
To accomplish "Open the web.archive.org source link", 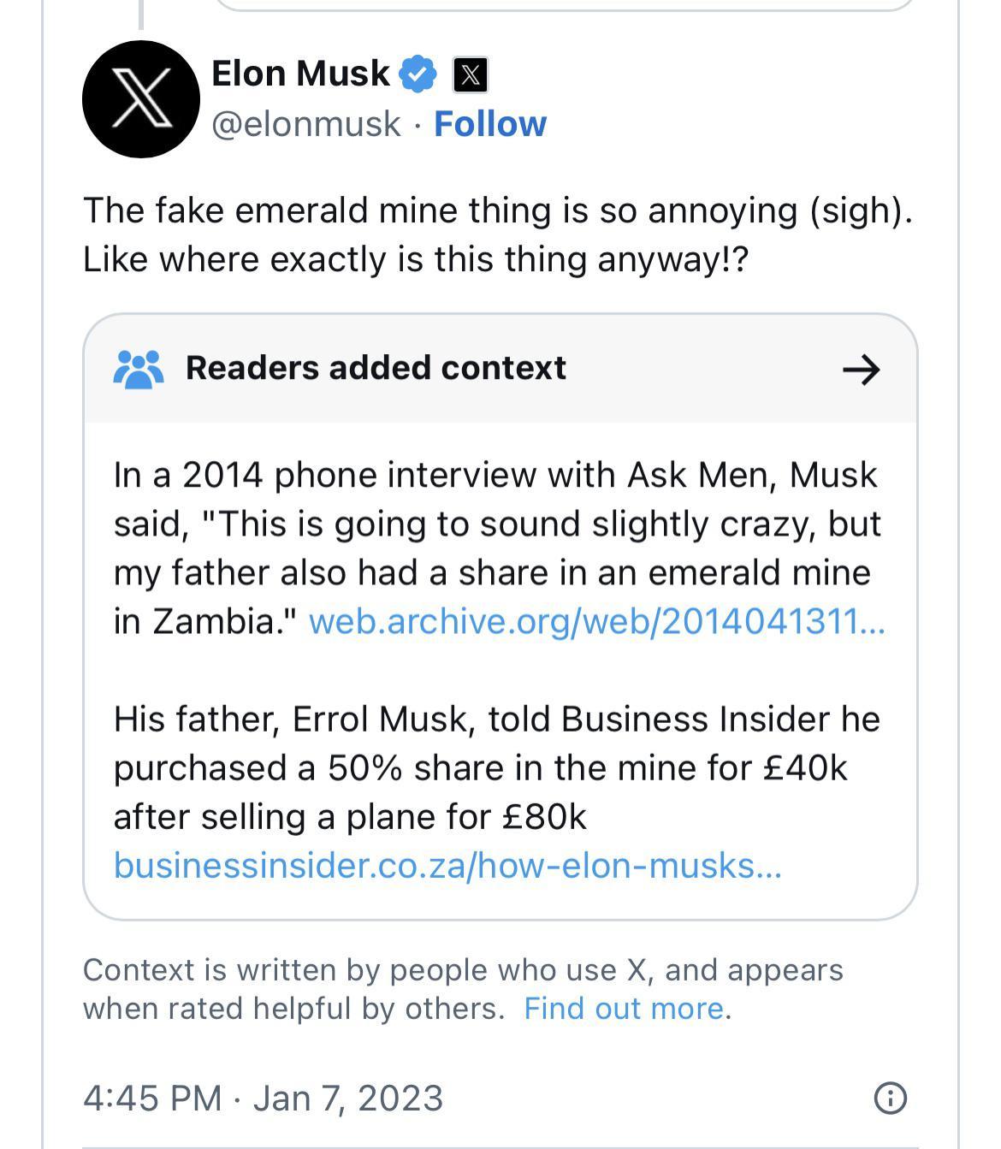I will pyautogui.click(x=596, y=621).
